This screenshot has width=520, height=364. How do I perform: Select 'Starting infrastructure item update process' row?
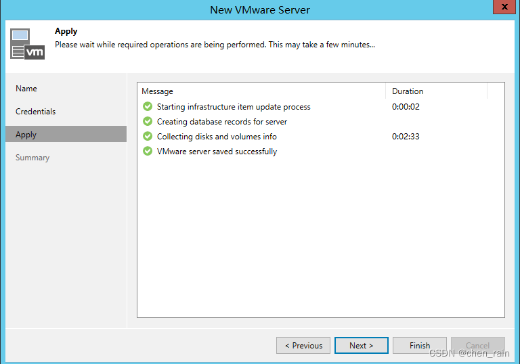[x=321, y=107]
